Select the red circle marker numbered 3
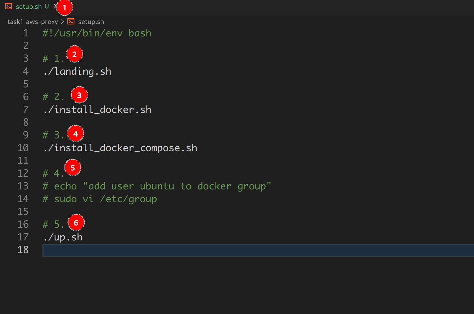 (x=79, y=95)
